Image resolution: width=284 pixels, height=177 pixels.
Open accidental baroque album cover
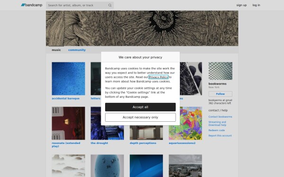pyautogui.click(x=68, y=78)
